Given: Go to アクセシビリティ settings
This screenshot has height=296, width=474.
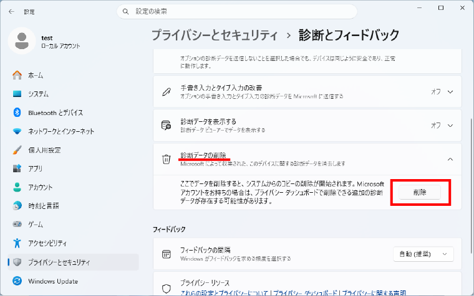Looking at the screenshot, I should coord(73,243).
